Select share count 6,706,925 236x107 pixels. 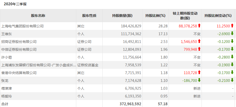click(x=133, y=89)
